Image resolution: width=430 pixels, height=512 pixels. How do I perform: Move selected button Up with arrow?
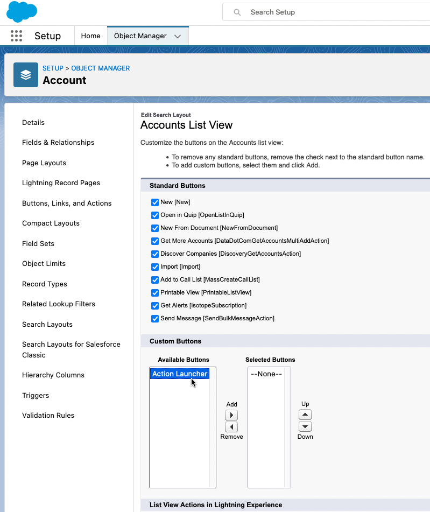(x=305, y=415)
